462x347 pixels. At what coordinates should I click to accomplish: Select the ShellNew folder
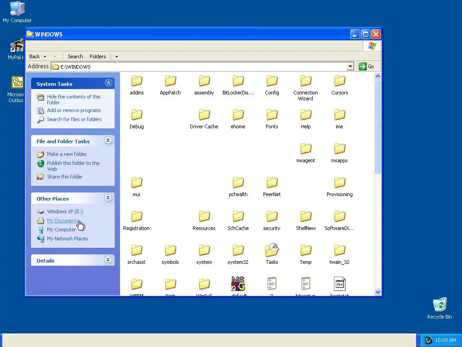point(305,221)
